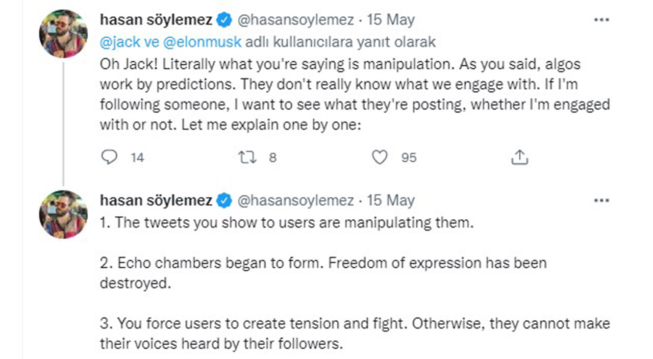Click the like count 95
This screenshot has width=653, height=359.
(x=409, y=158)
